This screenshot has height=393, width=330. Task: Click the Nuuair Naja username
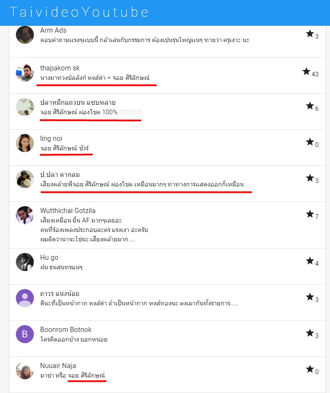pyautogui.click(x=58, y=366)
